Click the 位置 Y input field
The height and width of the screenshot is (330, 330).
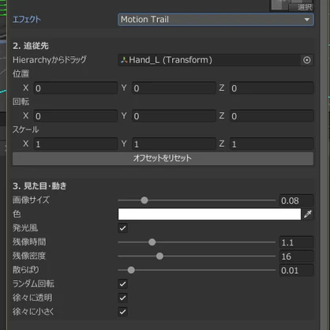pyautogui.click(x=174, y=88)
